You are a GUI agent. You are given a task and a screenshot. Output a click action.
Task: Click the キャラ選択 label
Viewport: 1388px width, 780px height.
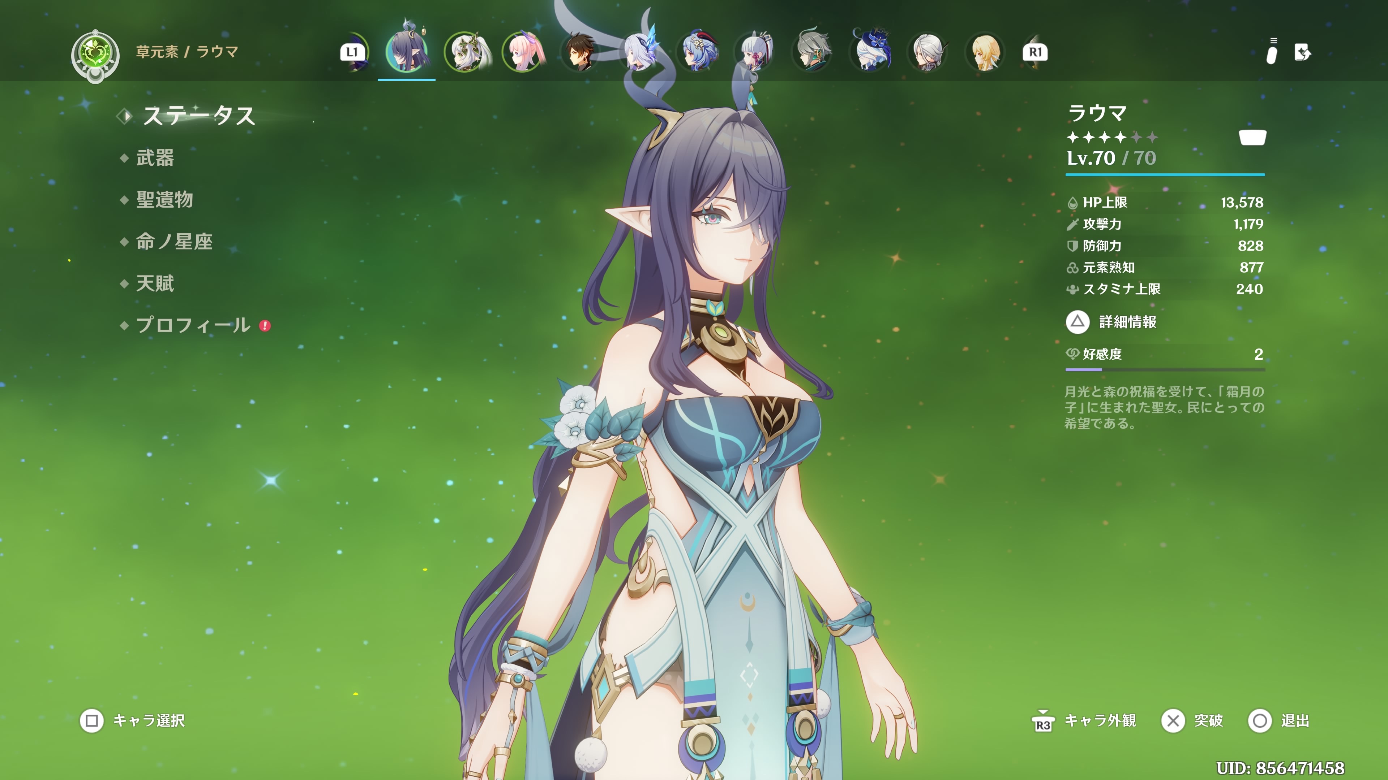149,721
